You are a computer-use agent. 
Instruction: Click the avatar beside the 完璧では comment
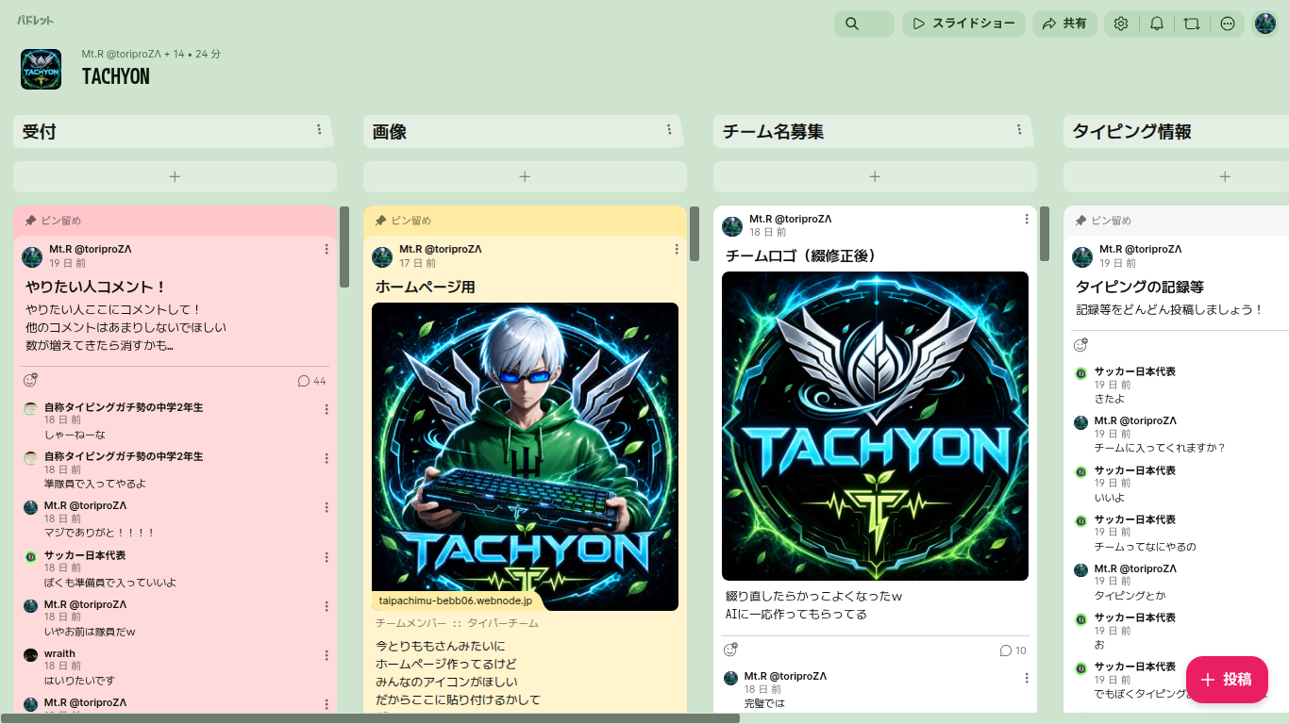730,678
